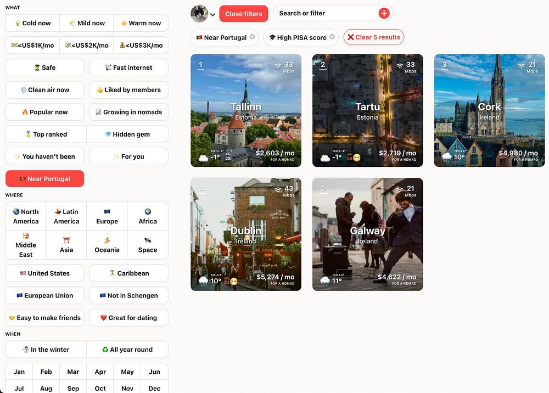The width and height of the screenshot is (549, 393).
Task: Pick the May month button
Action: (127, 372)
